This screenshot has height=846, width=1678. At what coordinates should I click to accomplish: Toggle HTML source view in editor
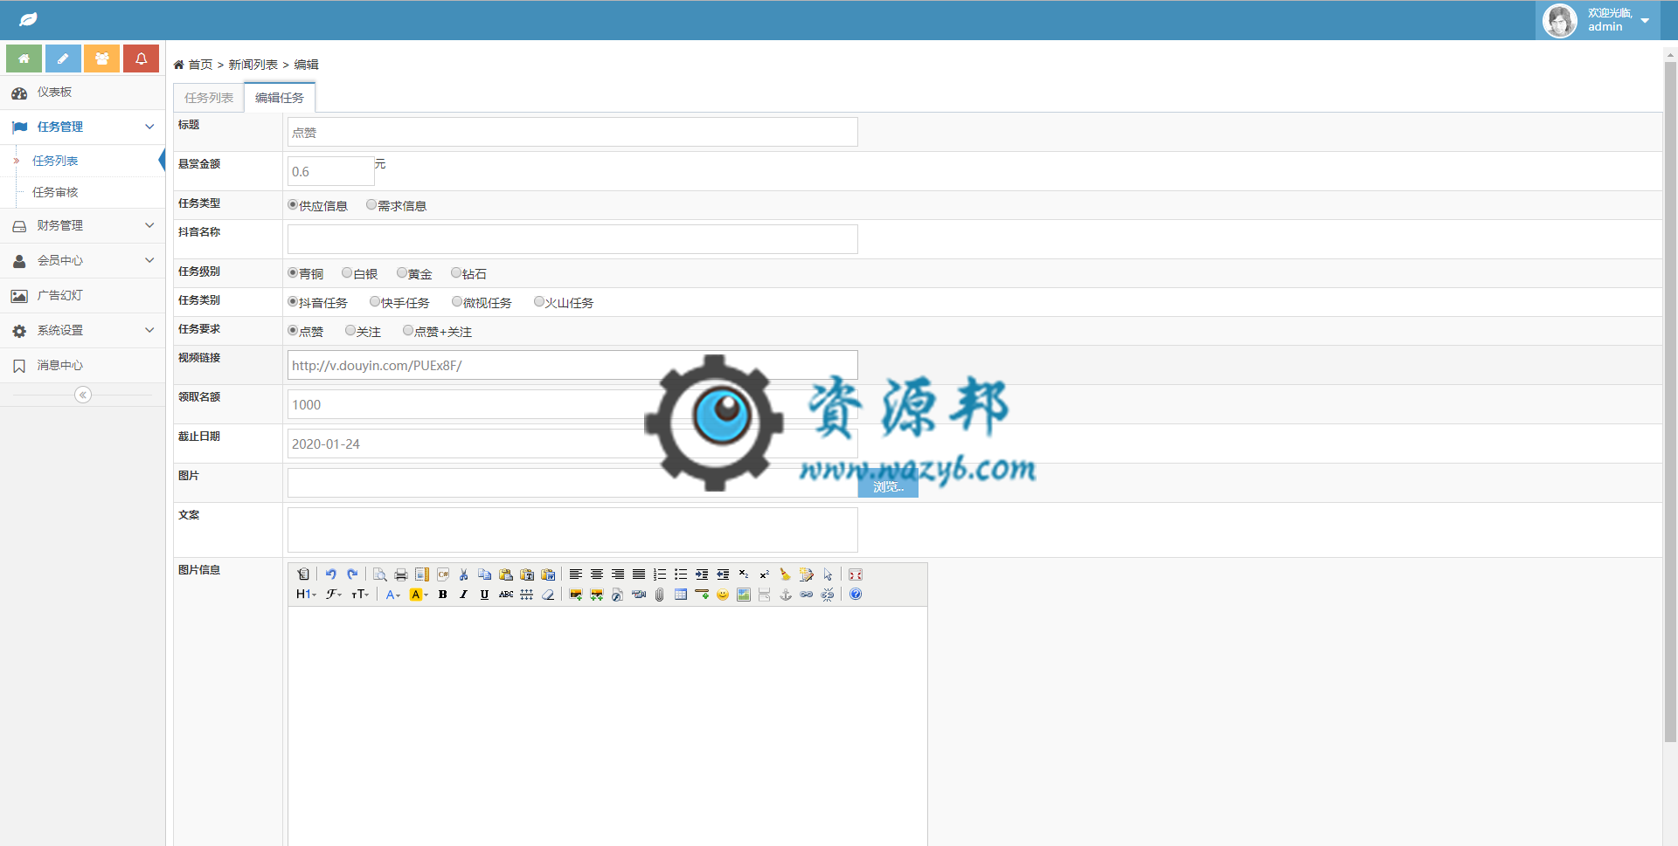[303, 574]
